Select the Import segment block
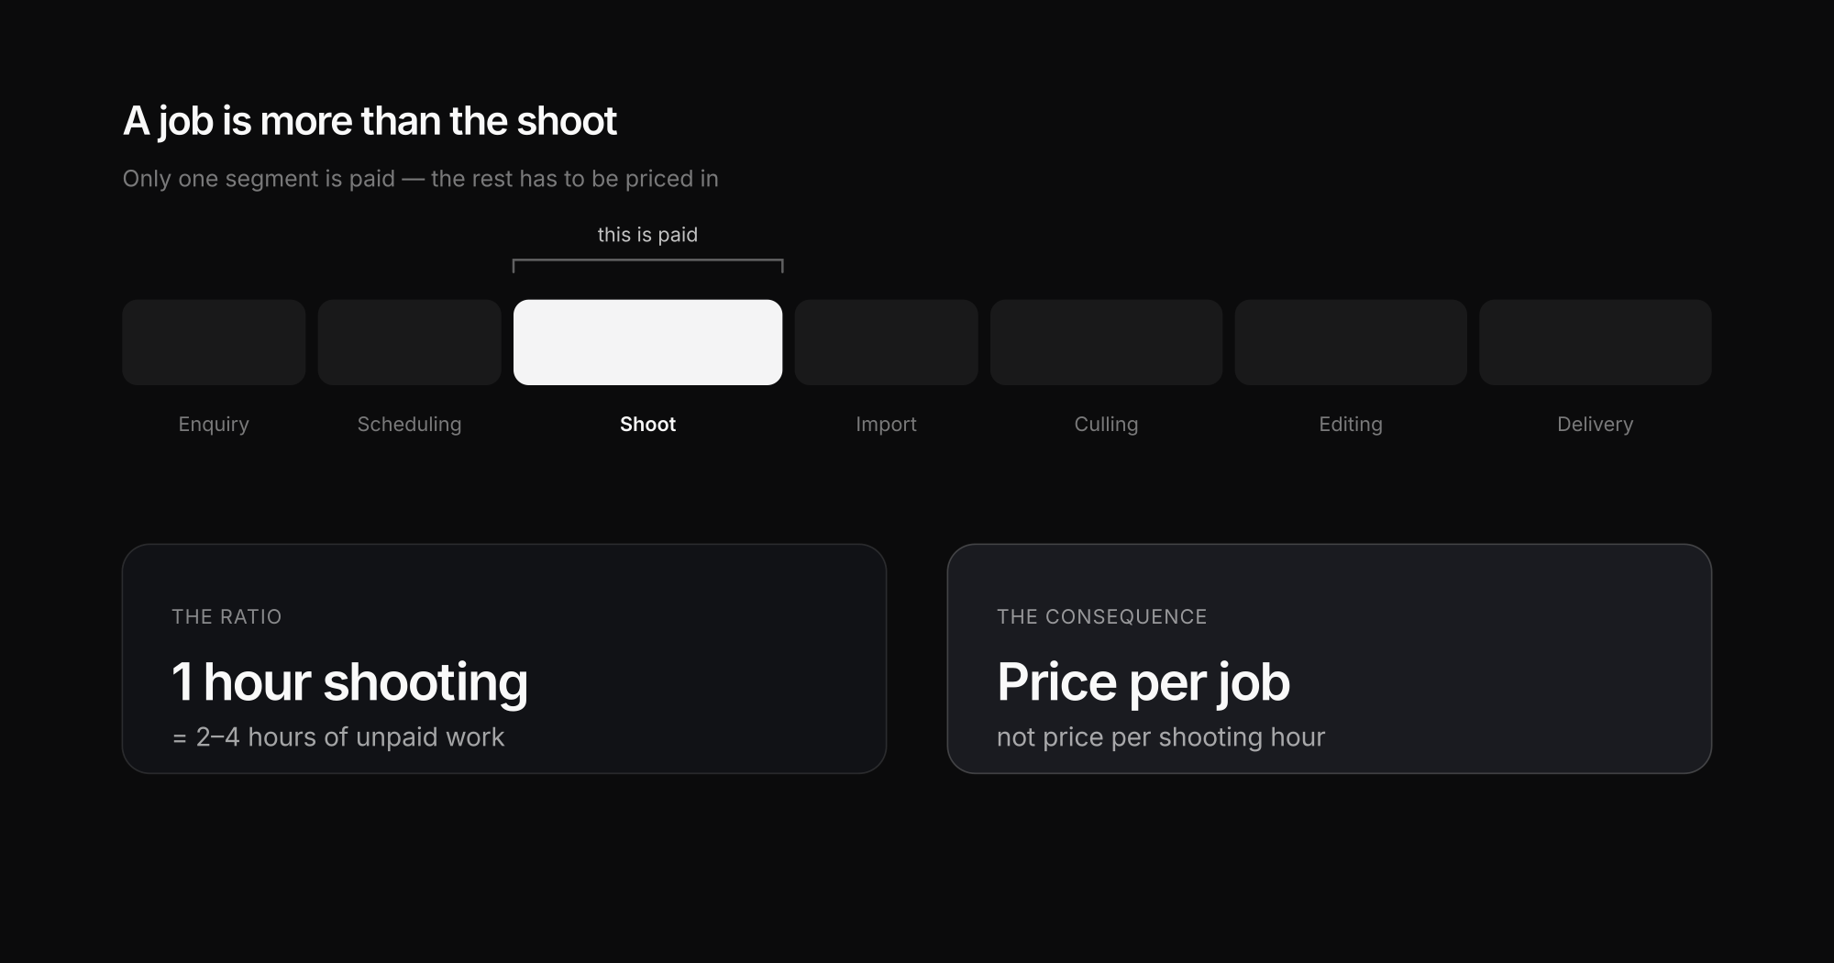The image size is (1834, 963). [x=886, y=342]
